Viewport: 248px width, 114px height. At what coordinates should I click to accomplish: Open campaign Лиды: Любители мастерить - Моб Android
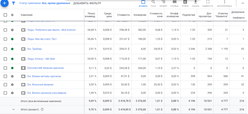pos(51,30)
